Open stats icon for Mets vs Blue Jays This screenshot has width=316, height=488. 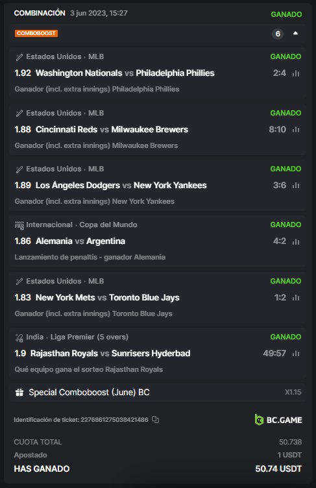click(296, 298)
